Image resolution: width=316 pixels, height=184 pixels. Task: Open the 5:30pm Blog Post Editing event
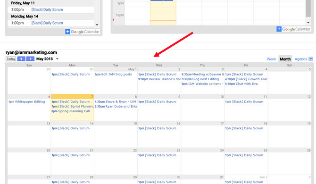tap(200, 79)
